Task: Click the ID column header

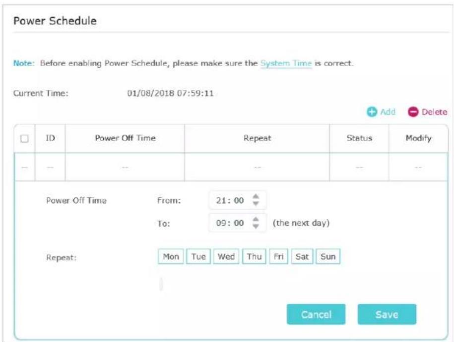Action: tap(50, 138)
